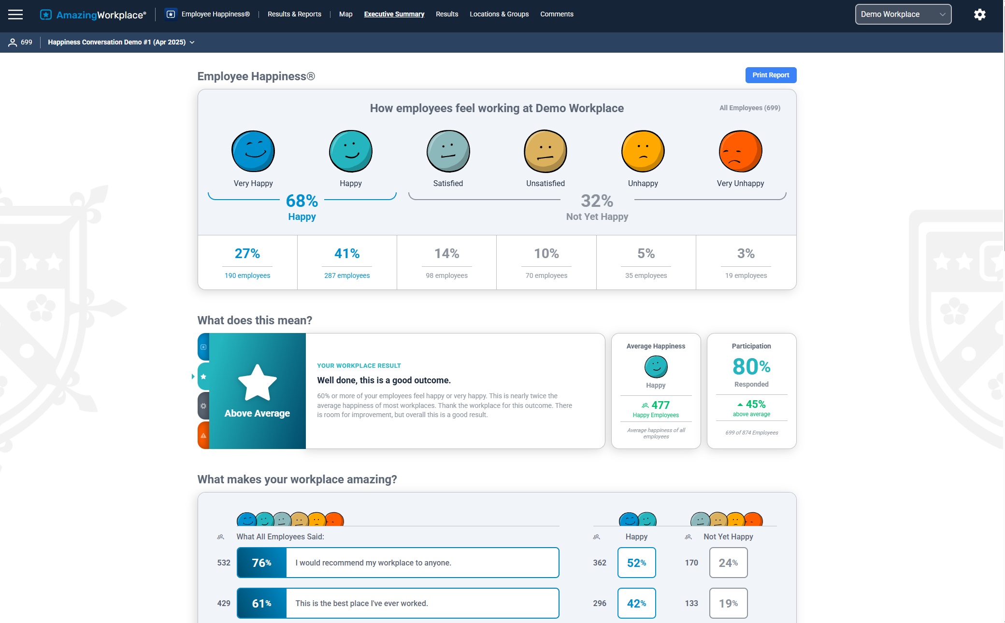Image resolution: width=1005 pixels, height=623 pixels.
Task: Click the Happy 52% recommend box
Action: click(x=636, y=563)
